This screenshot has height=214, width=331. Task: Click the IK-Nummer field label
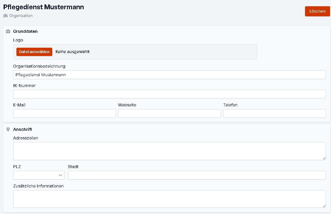(24, 86)
